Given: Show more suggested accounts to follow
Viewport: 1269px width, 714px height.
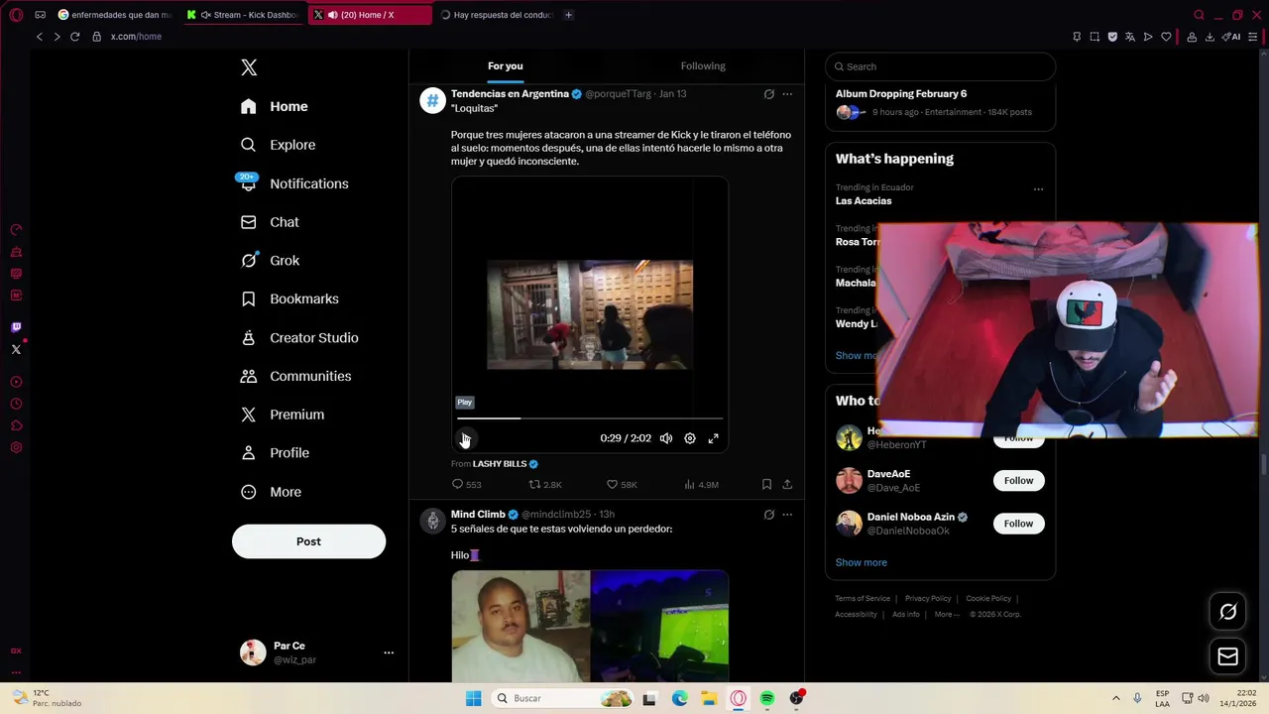Looking at the screenshot, I should (x=861, y=562).
